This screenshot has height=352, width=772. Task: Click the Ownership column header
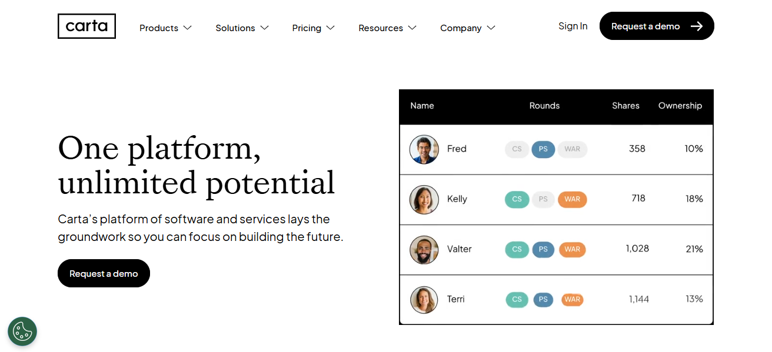coord(680,106)
